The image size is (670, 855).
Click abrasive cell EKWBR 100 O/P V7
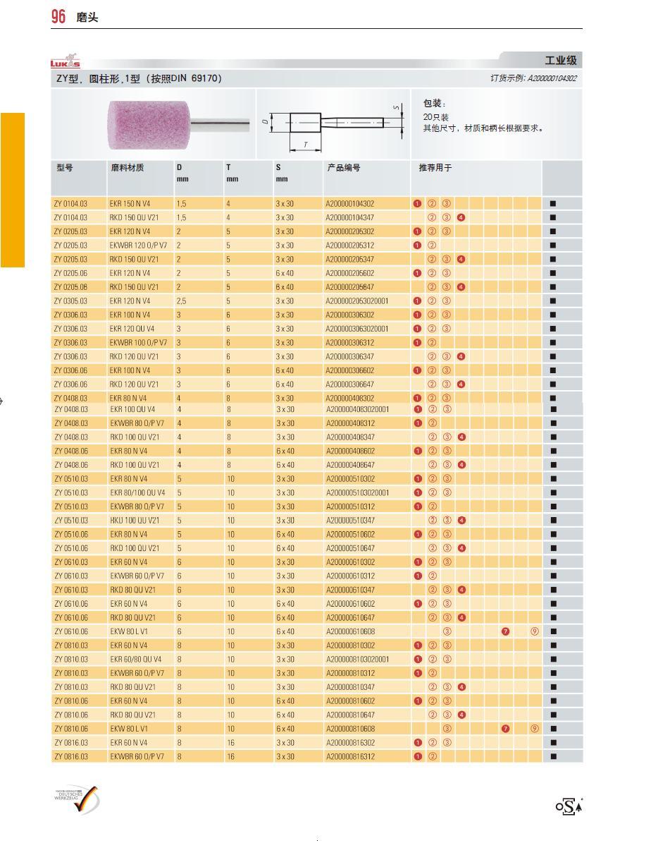coord(138,343)
